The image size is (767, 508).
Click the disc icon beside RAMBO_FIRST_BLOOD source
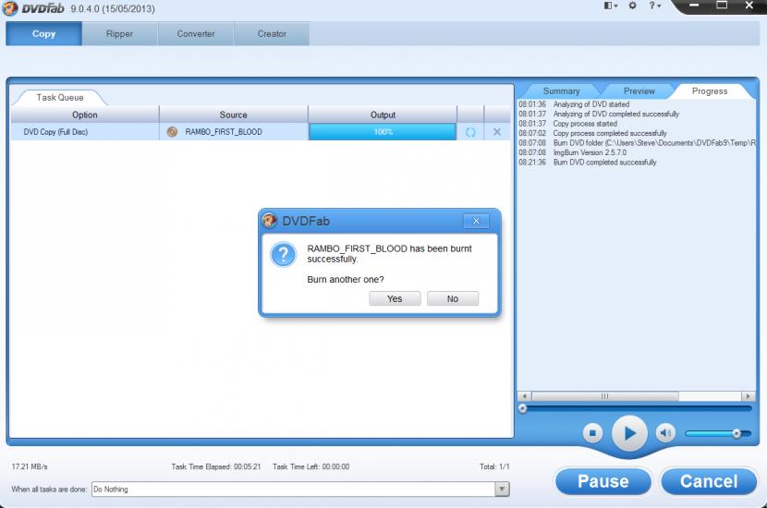(x=172, y=131)
